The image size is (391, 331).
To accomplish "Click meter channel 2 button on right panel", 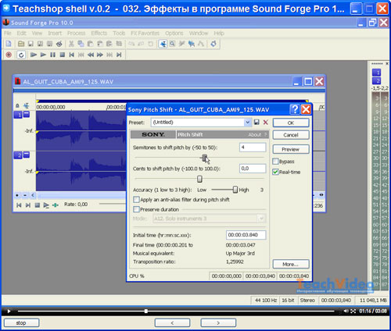I will click(x=376, y=80).
